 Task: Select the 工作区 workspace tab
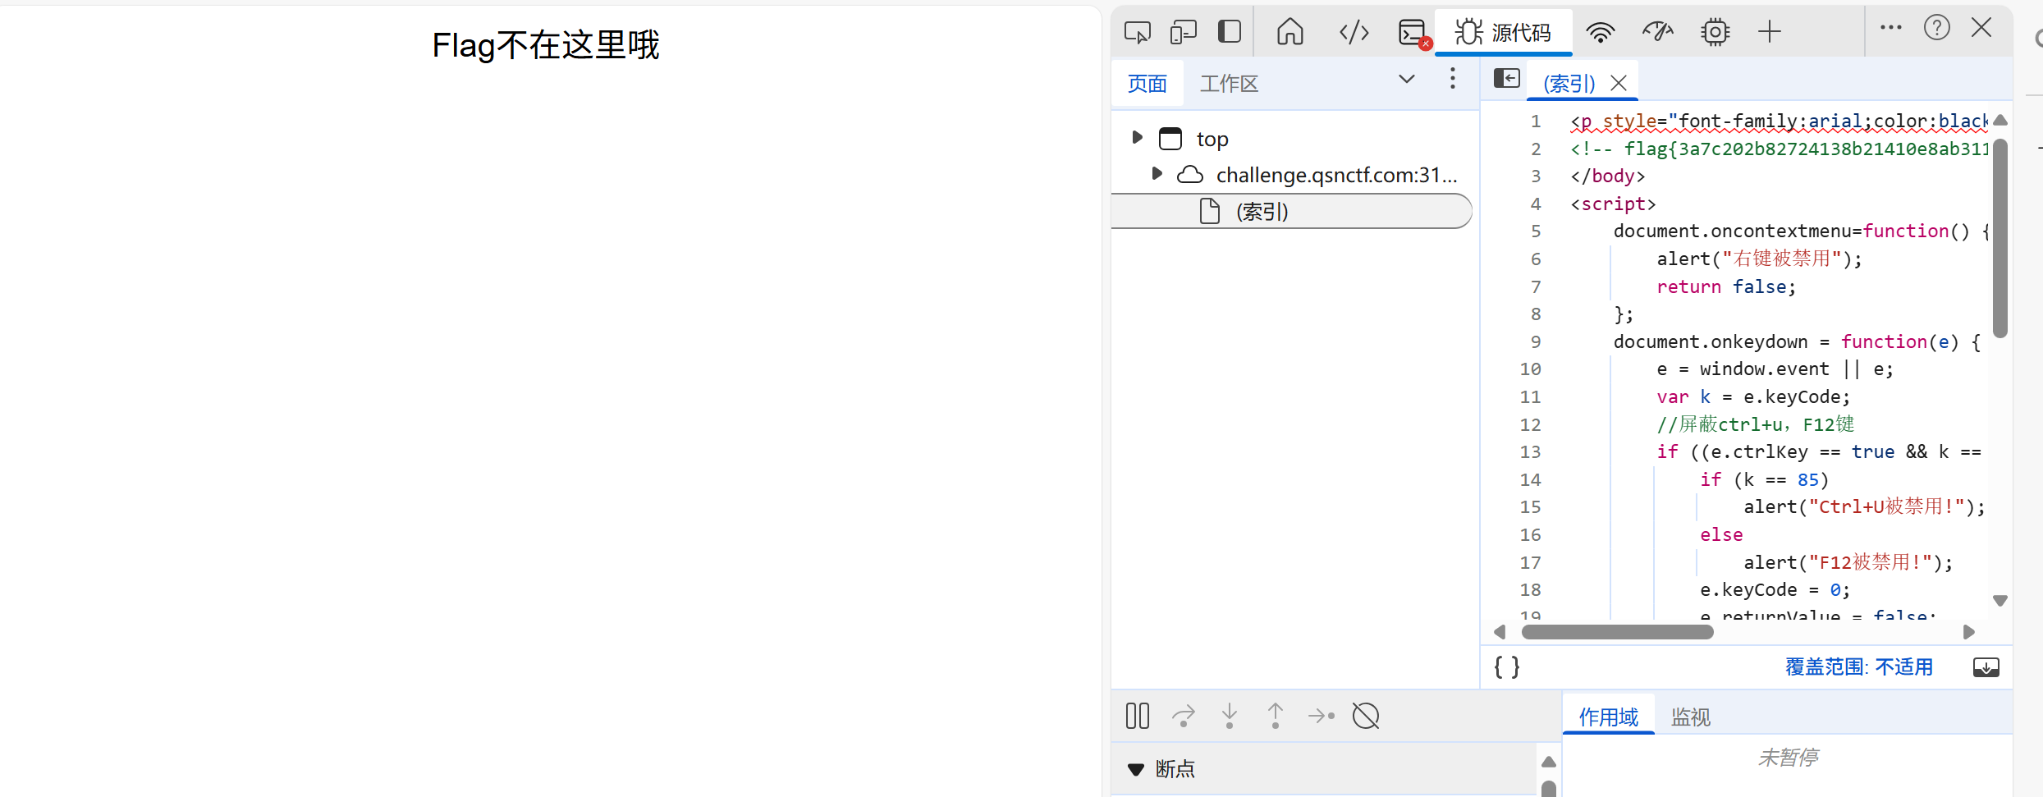(x=1229, y=83)
